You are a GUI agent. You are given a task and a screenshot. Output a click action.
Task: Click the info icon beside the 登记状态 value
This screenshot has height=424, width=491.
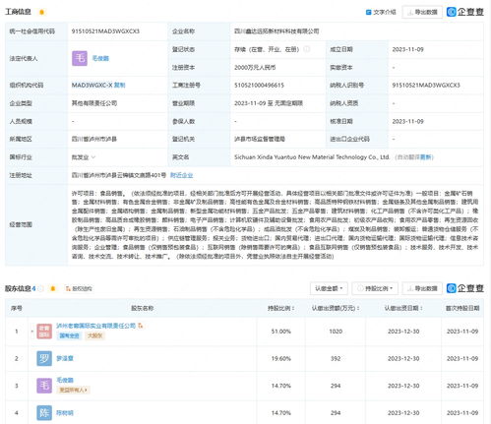[x=306, y=49]
